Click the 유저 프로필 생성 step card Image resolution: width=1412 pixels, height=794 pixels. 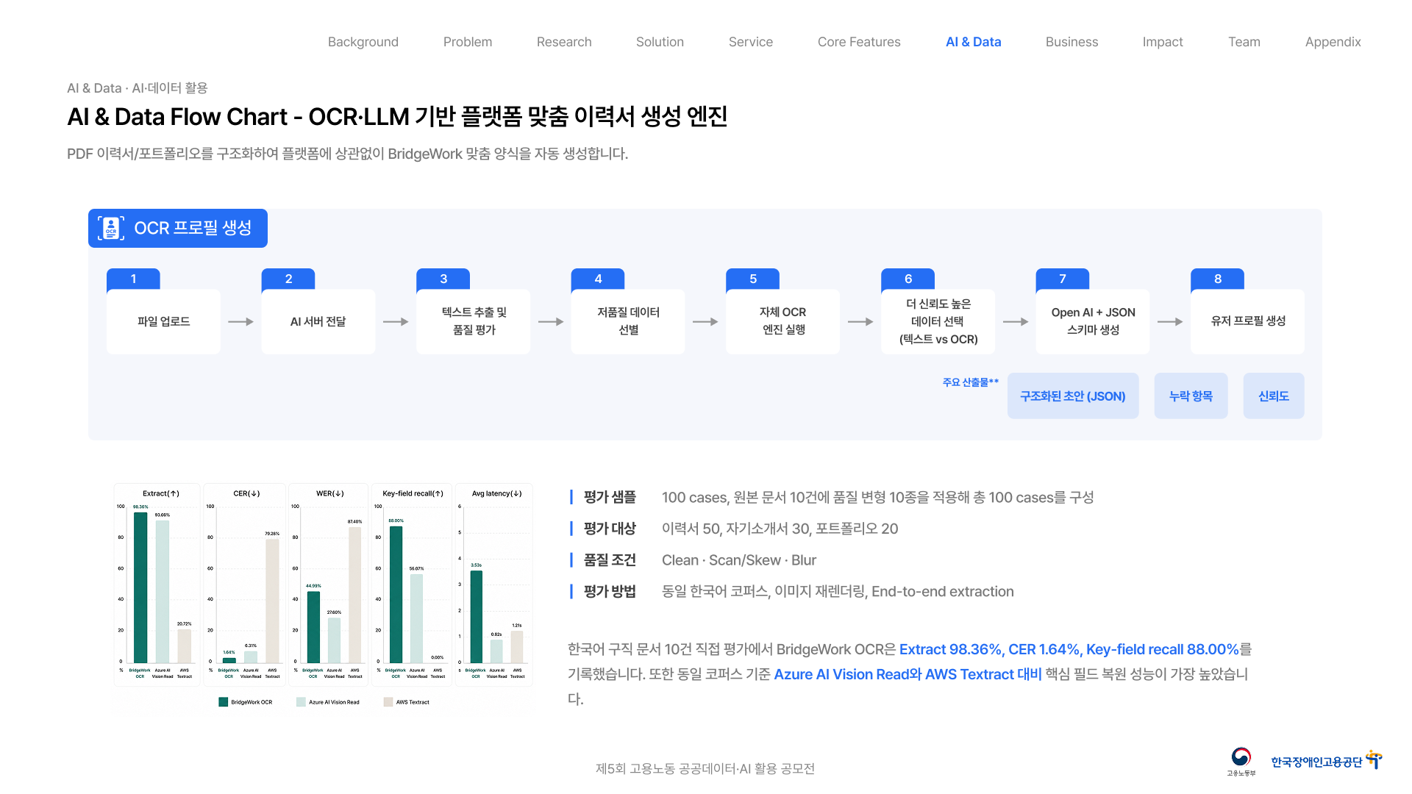click(1247, 321)
